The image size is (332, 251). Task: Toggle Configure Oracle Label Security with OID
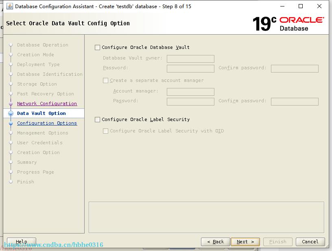click(x=105, y=131)
